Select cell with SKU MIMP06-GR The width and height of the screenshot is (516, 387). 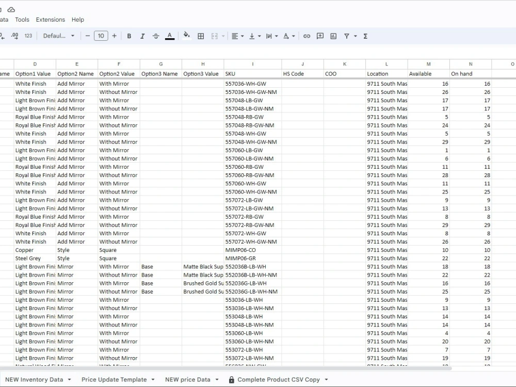(x=253, y=259)
